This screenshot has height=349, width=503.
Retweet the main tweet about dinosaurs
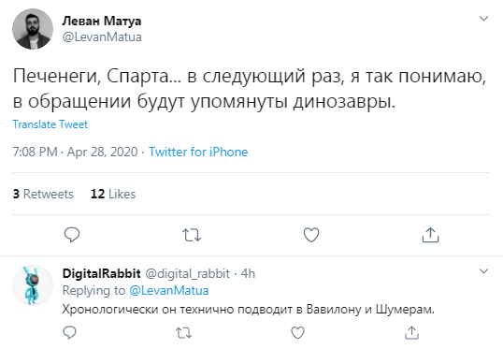tap(192, 235)
